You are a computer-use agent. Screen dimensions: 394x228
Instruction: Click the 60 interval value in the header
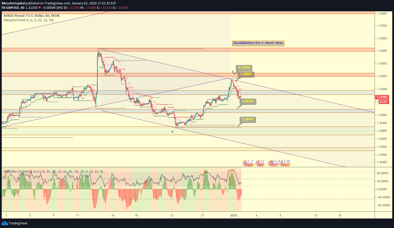tap(23, 8)
